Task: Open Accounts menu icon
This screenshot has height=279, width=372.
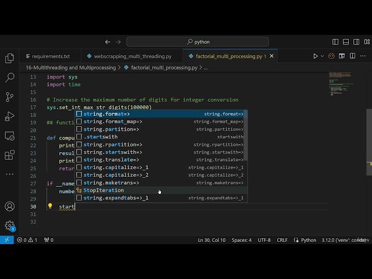Action: tap(9, 206)
